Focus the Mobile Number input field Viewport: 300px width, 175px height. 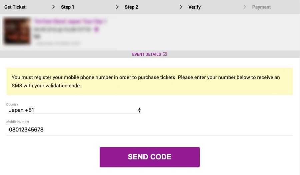(x=149, y=130)
